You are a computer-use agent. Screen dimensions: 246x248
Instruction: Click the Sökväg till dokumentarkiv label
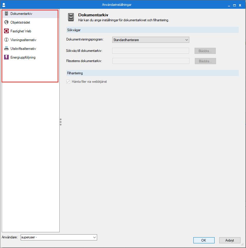[84, 51]
